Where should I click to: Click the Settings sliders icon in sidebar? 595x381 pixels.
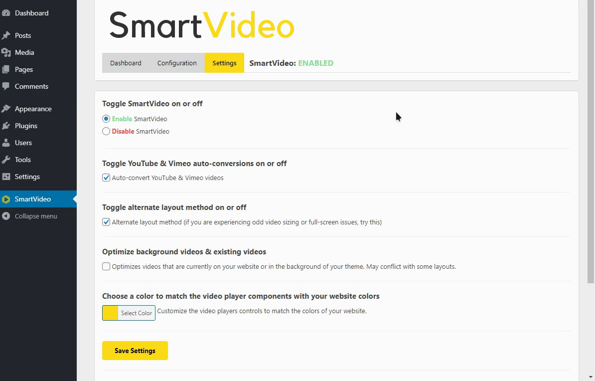[x=5, y=177]
